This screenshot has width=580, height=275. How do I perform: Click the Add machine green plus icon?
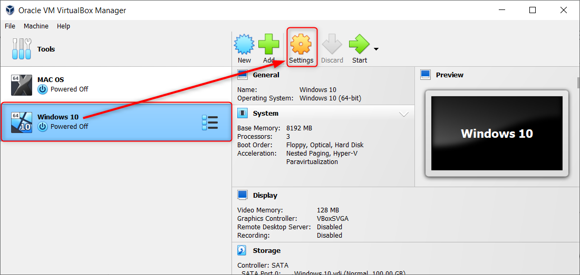point(268,45)
